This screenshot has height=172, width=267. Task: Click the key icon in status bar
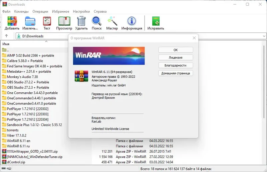9,168
